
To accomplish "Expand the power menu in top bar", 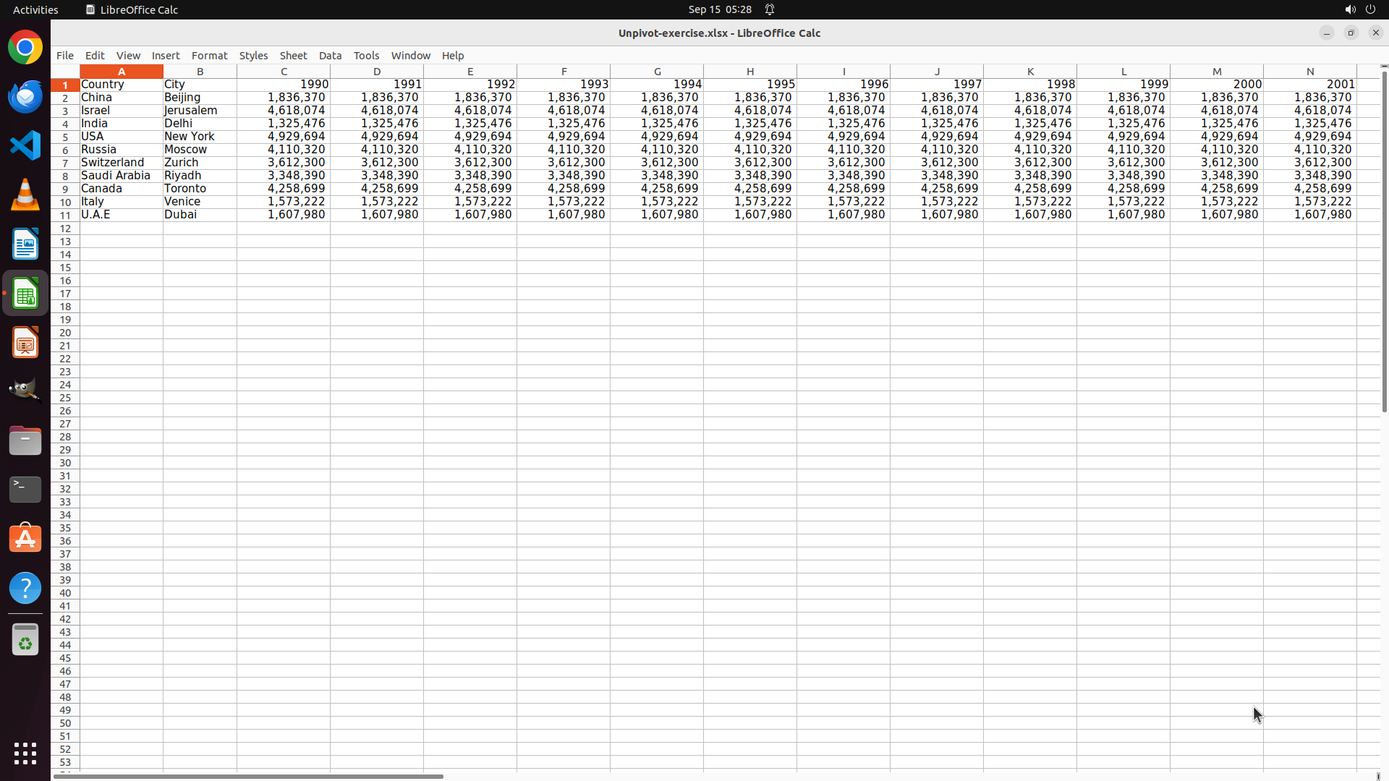I will point(1370,9).
